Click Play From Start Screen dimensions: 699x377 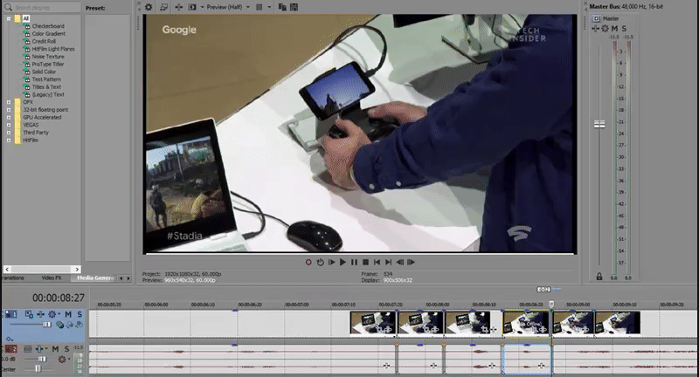coord(331,262)
